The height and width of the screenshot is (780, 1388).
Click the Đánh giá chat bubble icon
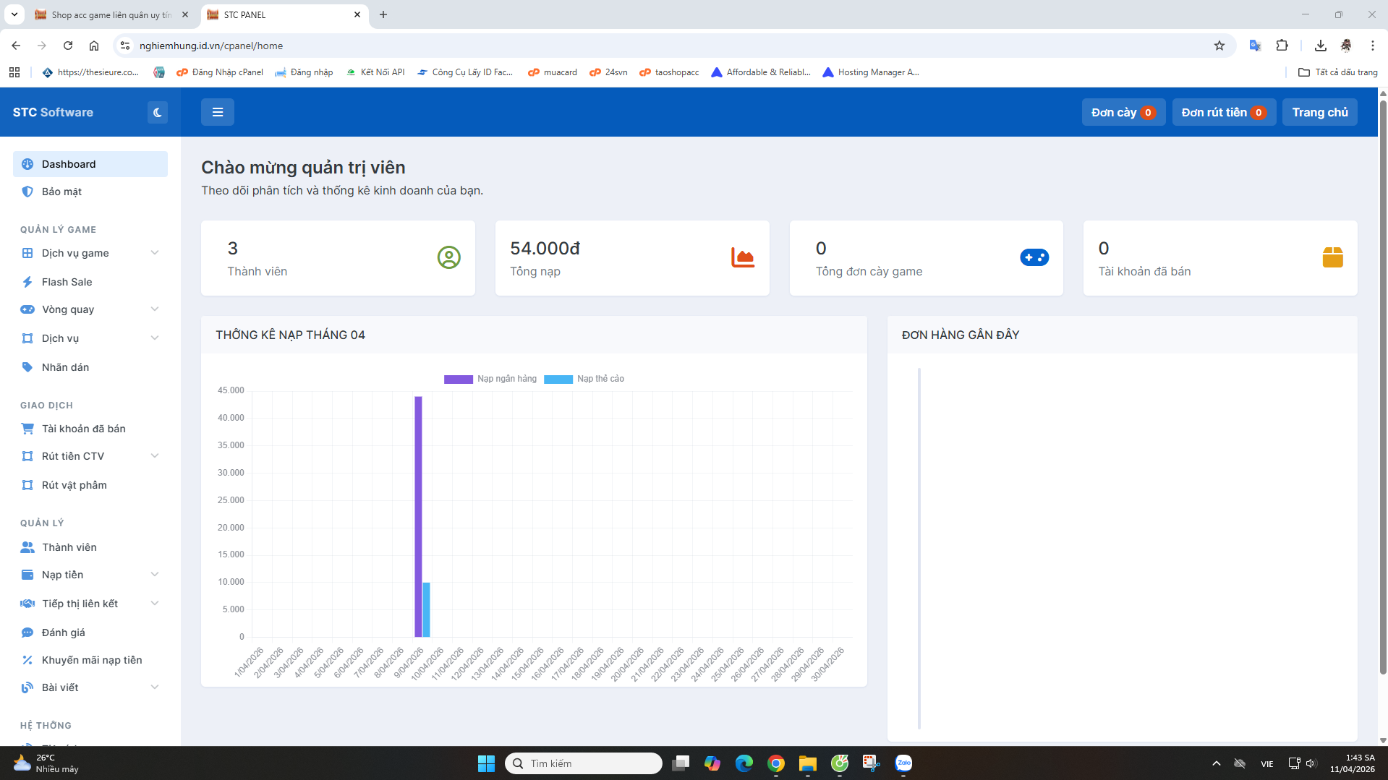27,633
